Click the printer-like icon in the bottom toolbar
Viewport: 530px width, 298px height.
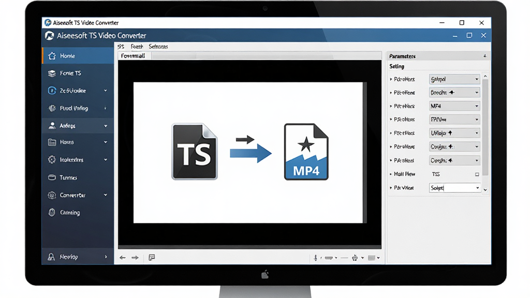tap(355, 258)
